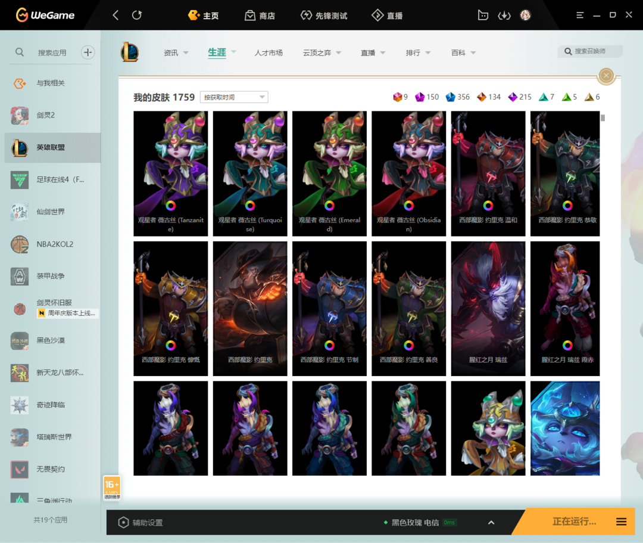643x543 pixels.
Task: Click the skin list scrollbar thumb
Action: click(x=603, y=118)
